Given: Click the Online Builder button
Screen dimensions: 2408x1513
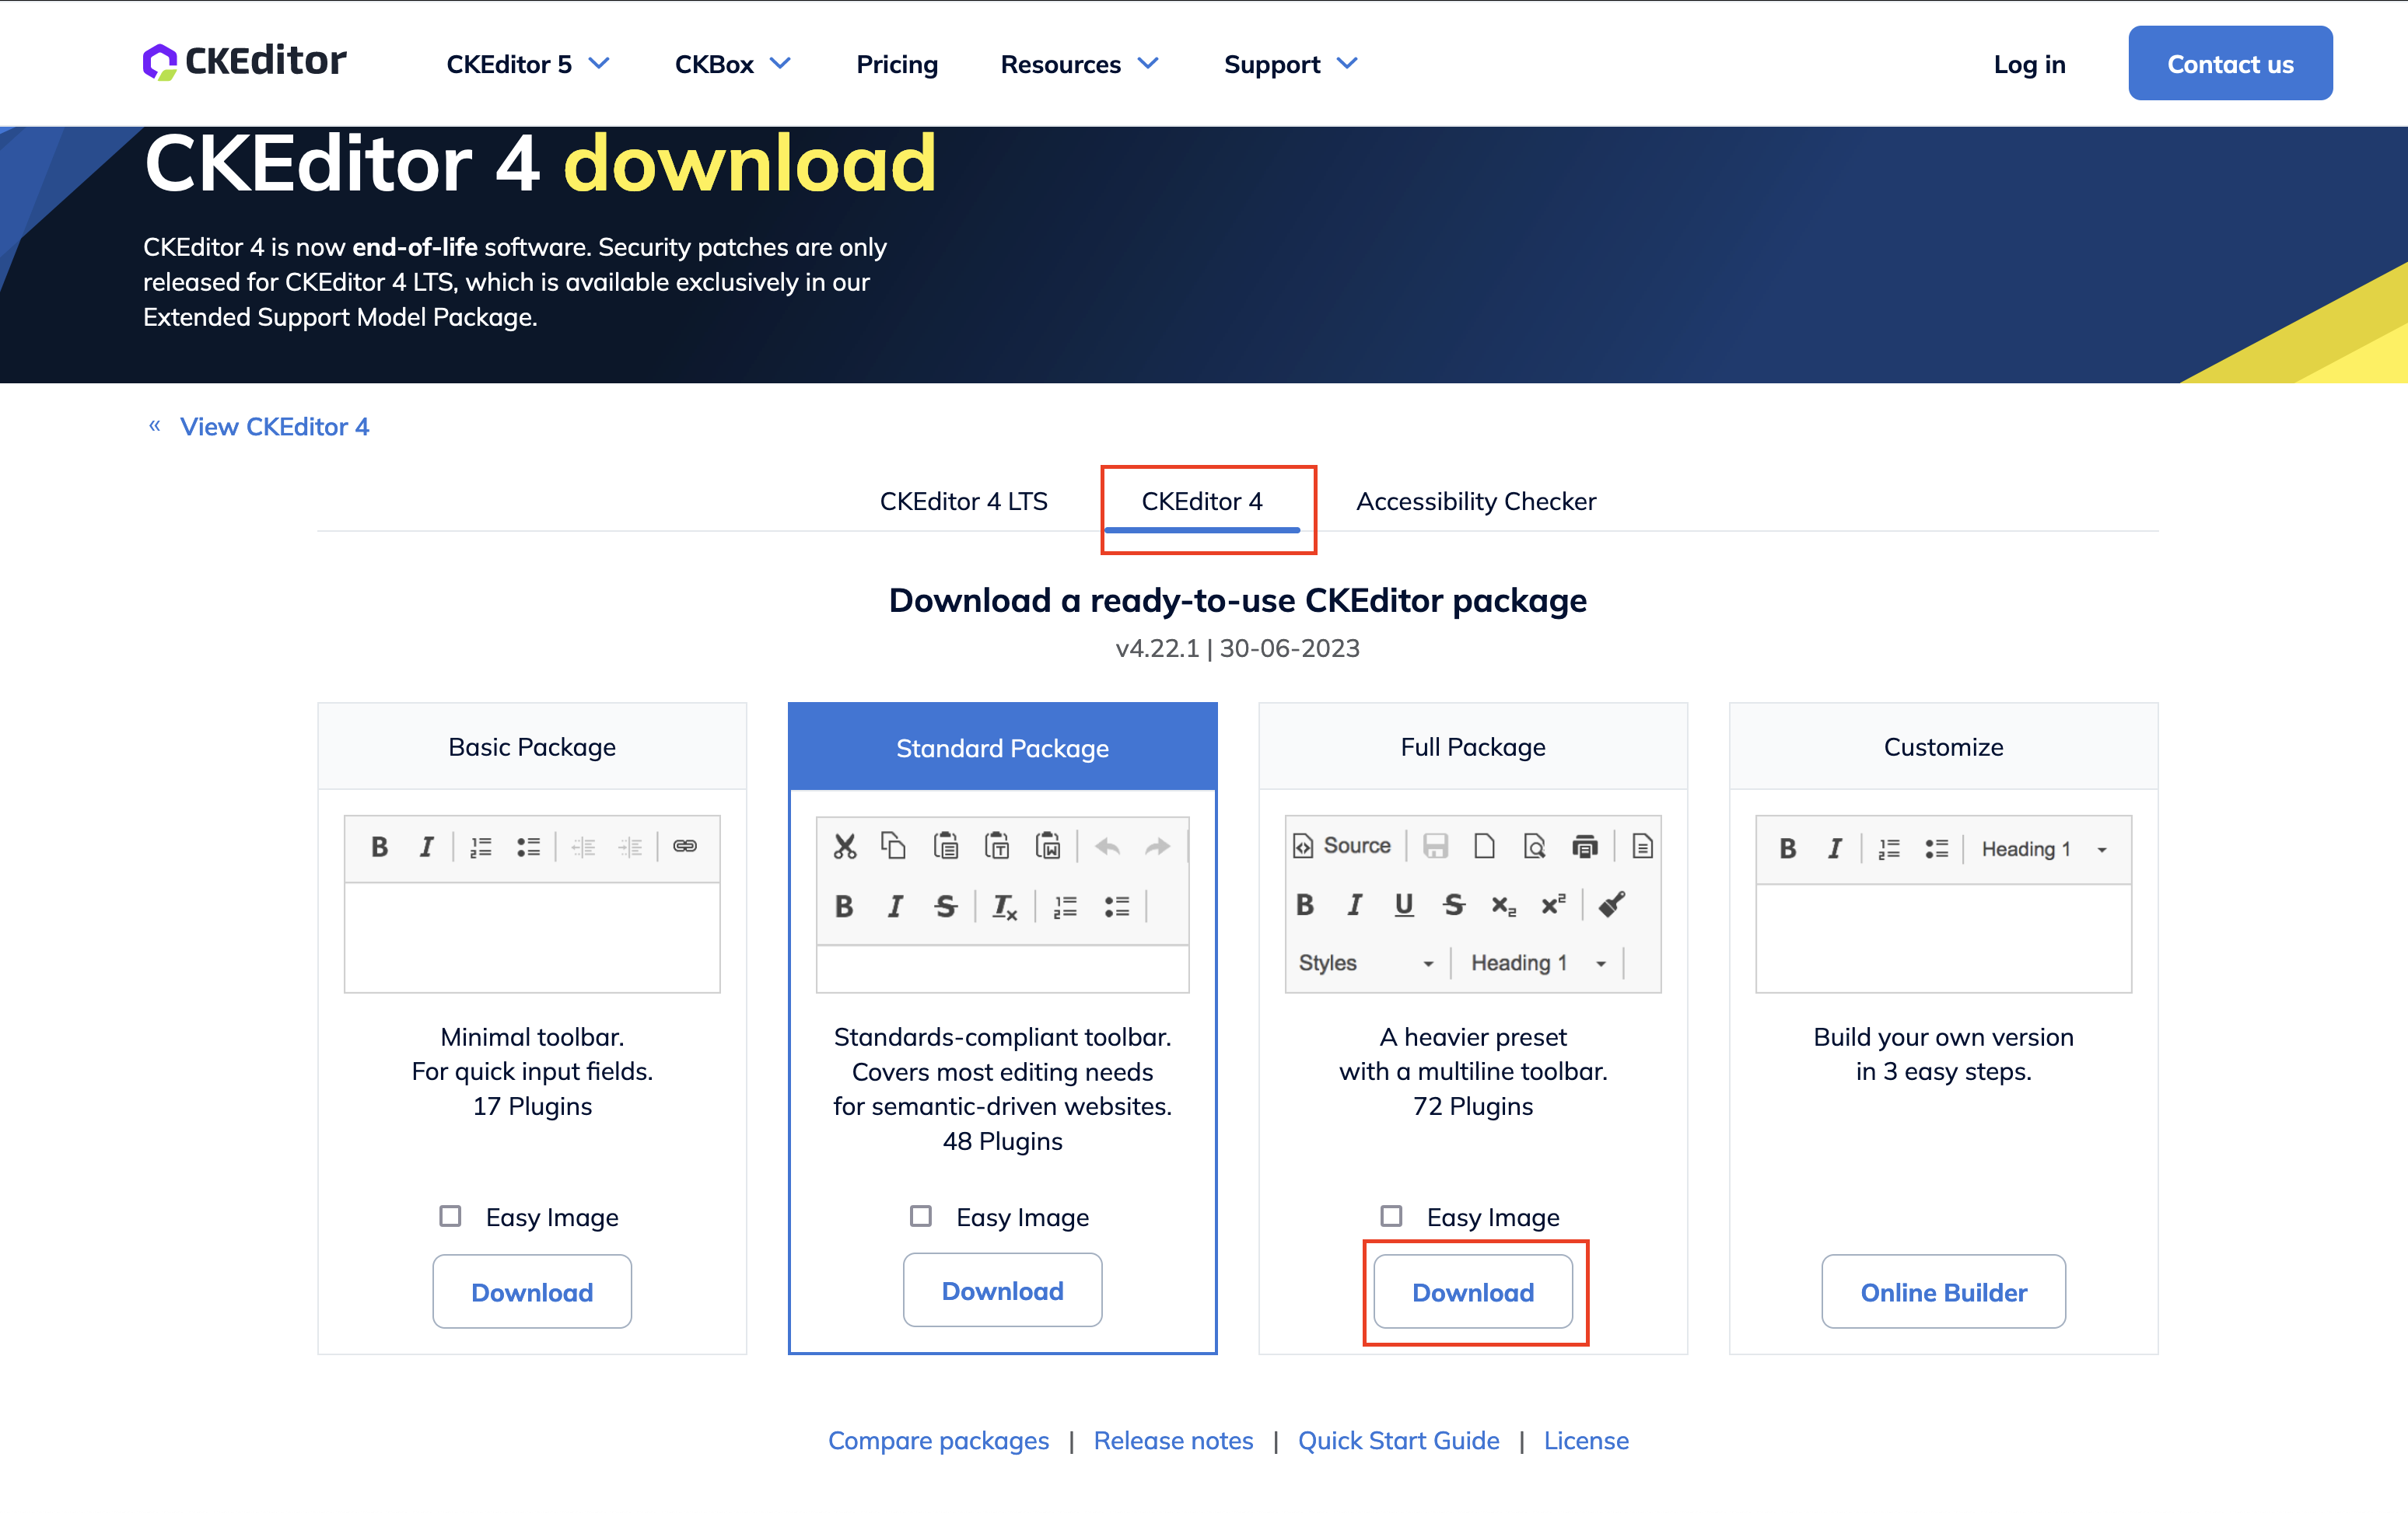Looking at the screenshot, I should point(1943,1292).
